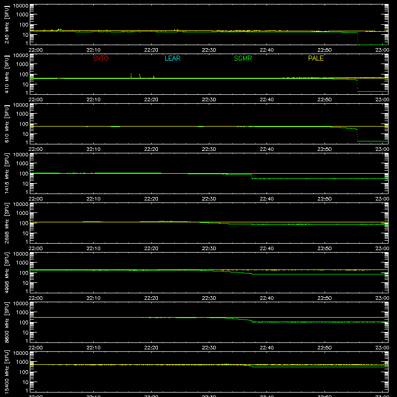Click the 100 tick on 15400 MHz panel

[24, 372]
